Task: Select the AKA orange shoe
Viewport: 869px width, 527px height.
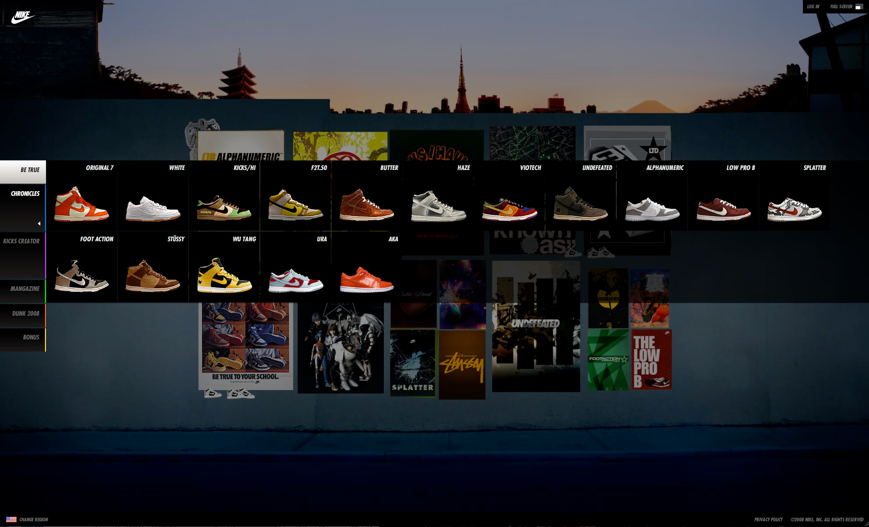Action: click(x=366, y=279)
